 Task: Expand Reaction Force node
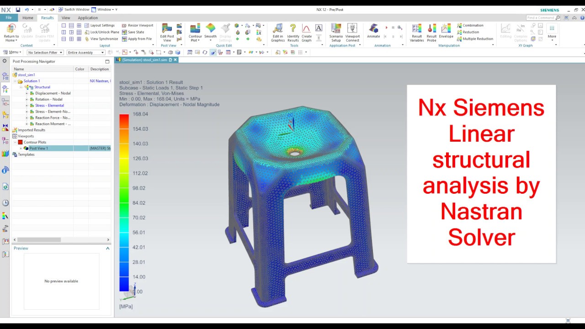pyautogui.click(x=27, y=118)
